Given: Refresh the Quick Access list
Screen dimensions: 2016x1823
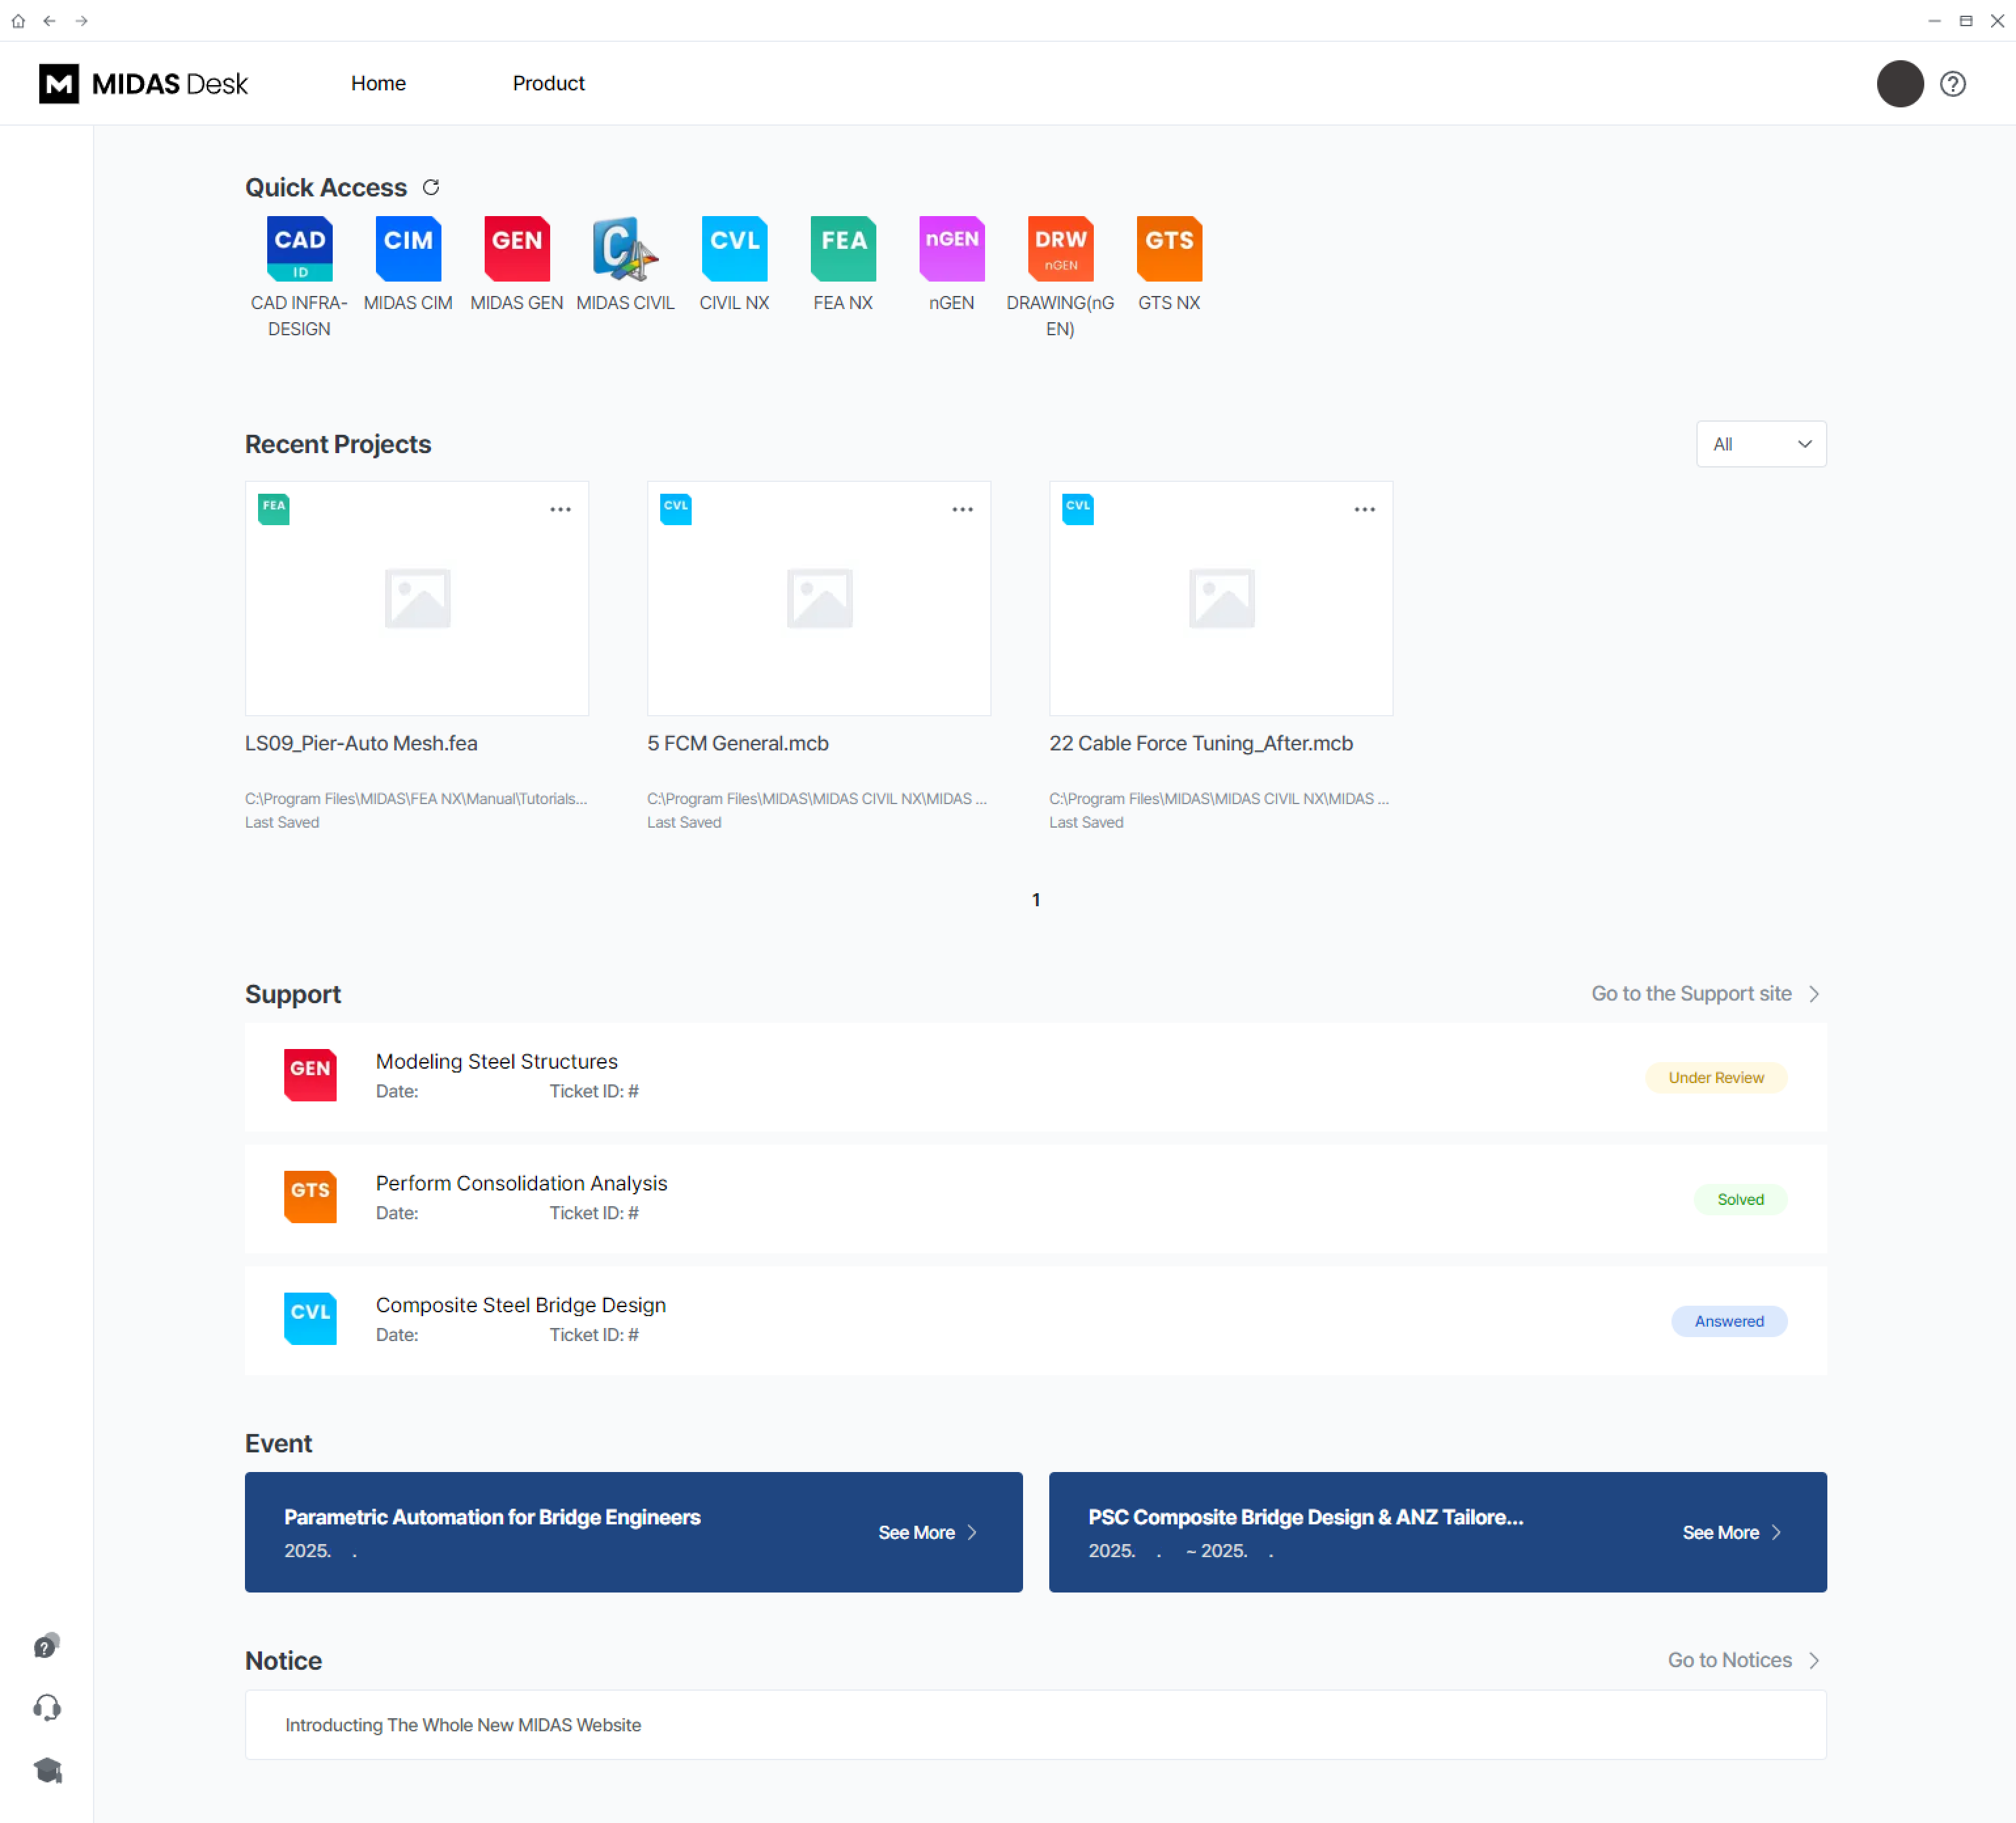Looking at the screenshot, I should click(431, 187).
